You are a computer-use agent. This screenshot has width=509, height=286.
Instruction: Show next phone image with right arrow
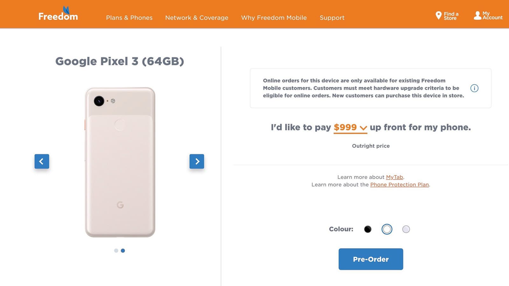(197, 161)
